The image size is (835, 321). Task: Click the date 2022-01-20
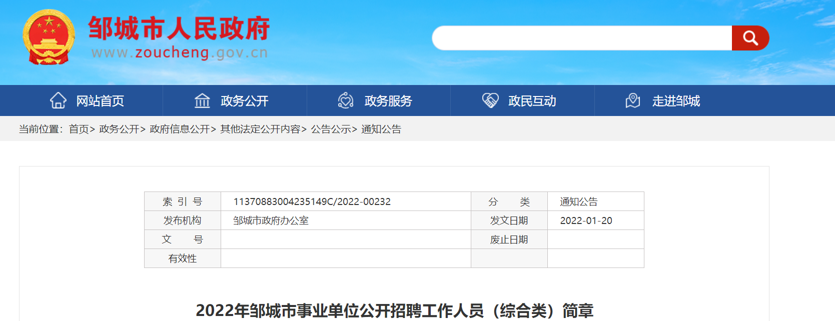(x=586, y=220)
